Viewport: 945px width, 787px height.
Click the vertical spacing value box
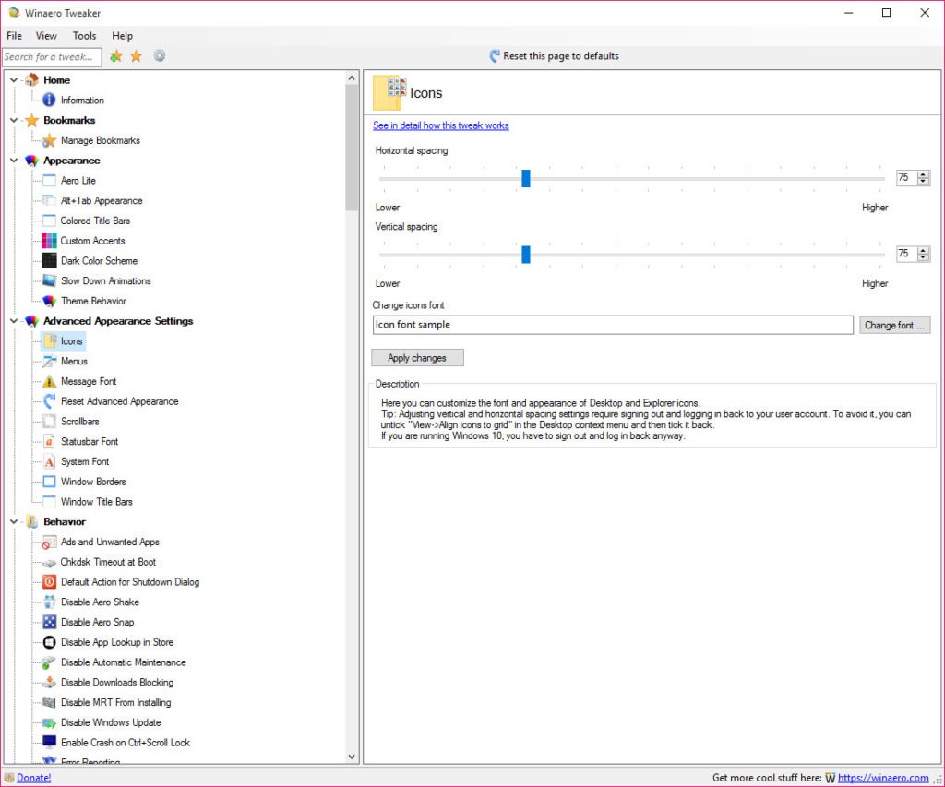(906, 254)
